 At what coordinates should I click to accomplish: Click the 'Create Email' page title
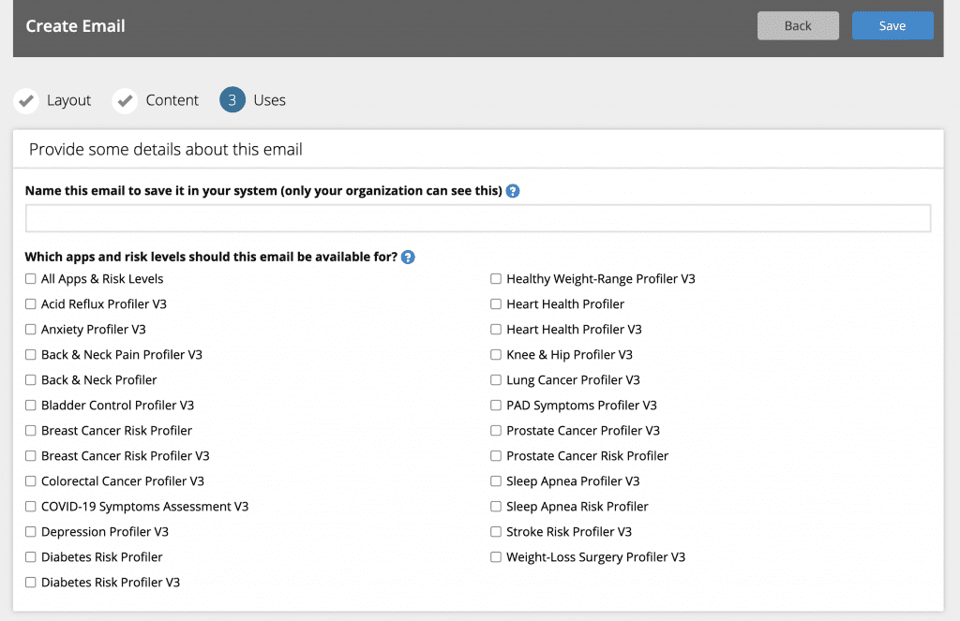point(75,26)
